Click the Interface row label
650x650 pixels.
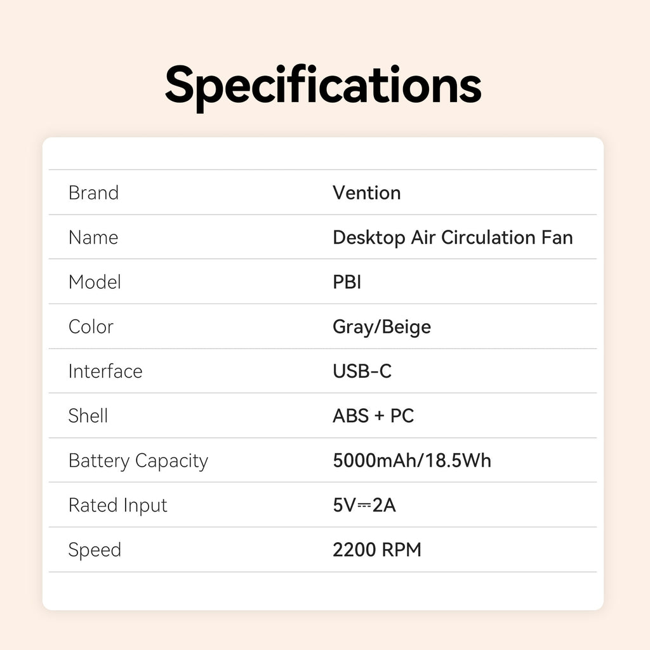point(105,371)
